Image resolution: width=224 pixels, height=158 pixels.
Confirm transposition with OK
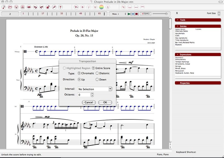pyautogui.click(x=105, y=102)
